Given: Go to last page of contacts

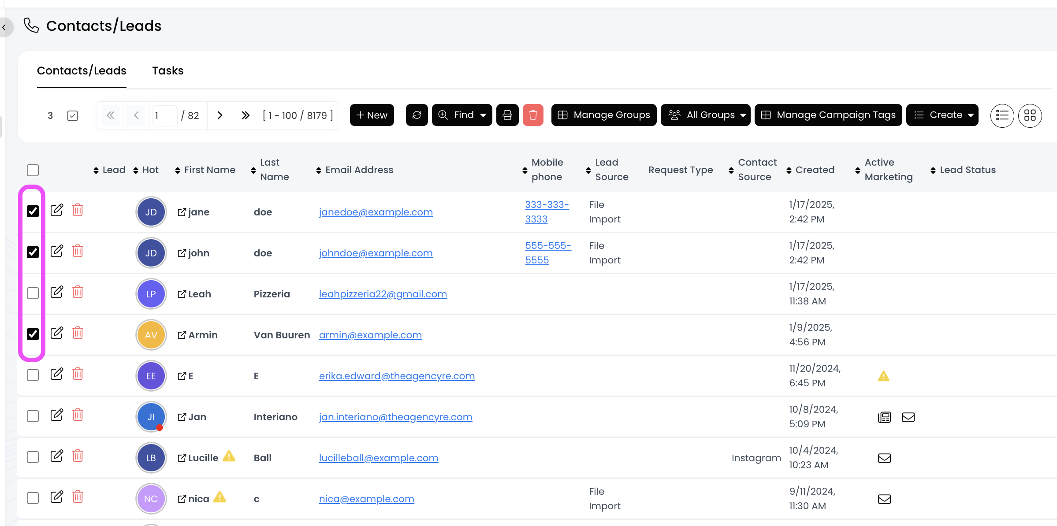Looking at the screenshot, I should click(x=246, y=115).
